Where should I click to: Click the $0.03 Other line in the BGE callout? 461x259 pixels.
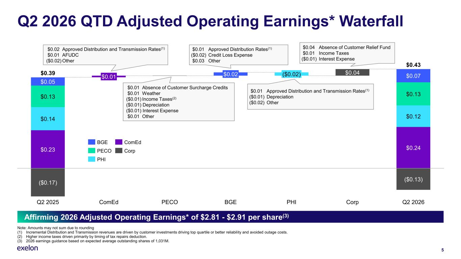(x=206, y=61)
